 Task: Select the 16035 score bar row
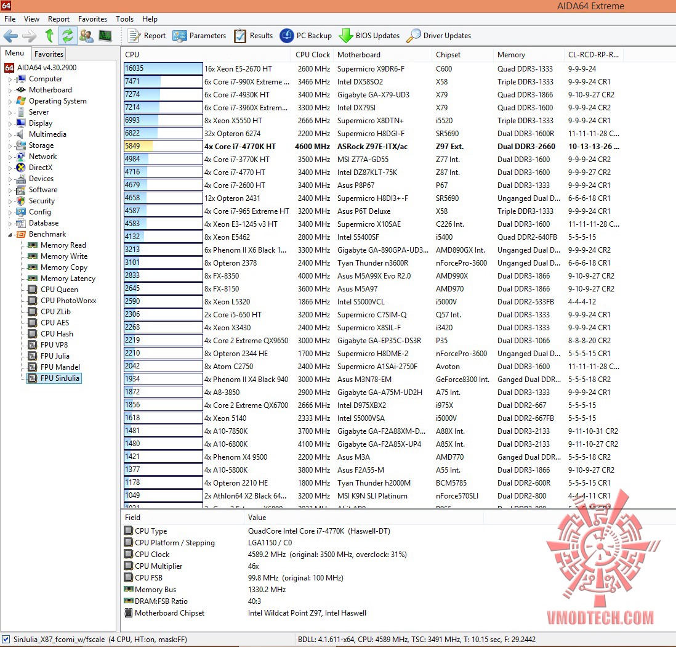coord(163,68)
